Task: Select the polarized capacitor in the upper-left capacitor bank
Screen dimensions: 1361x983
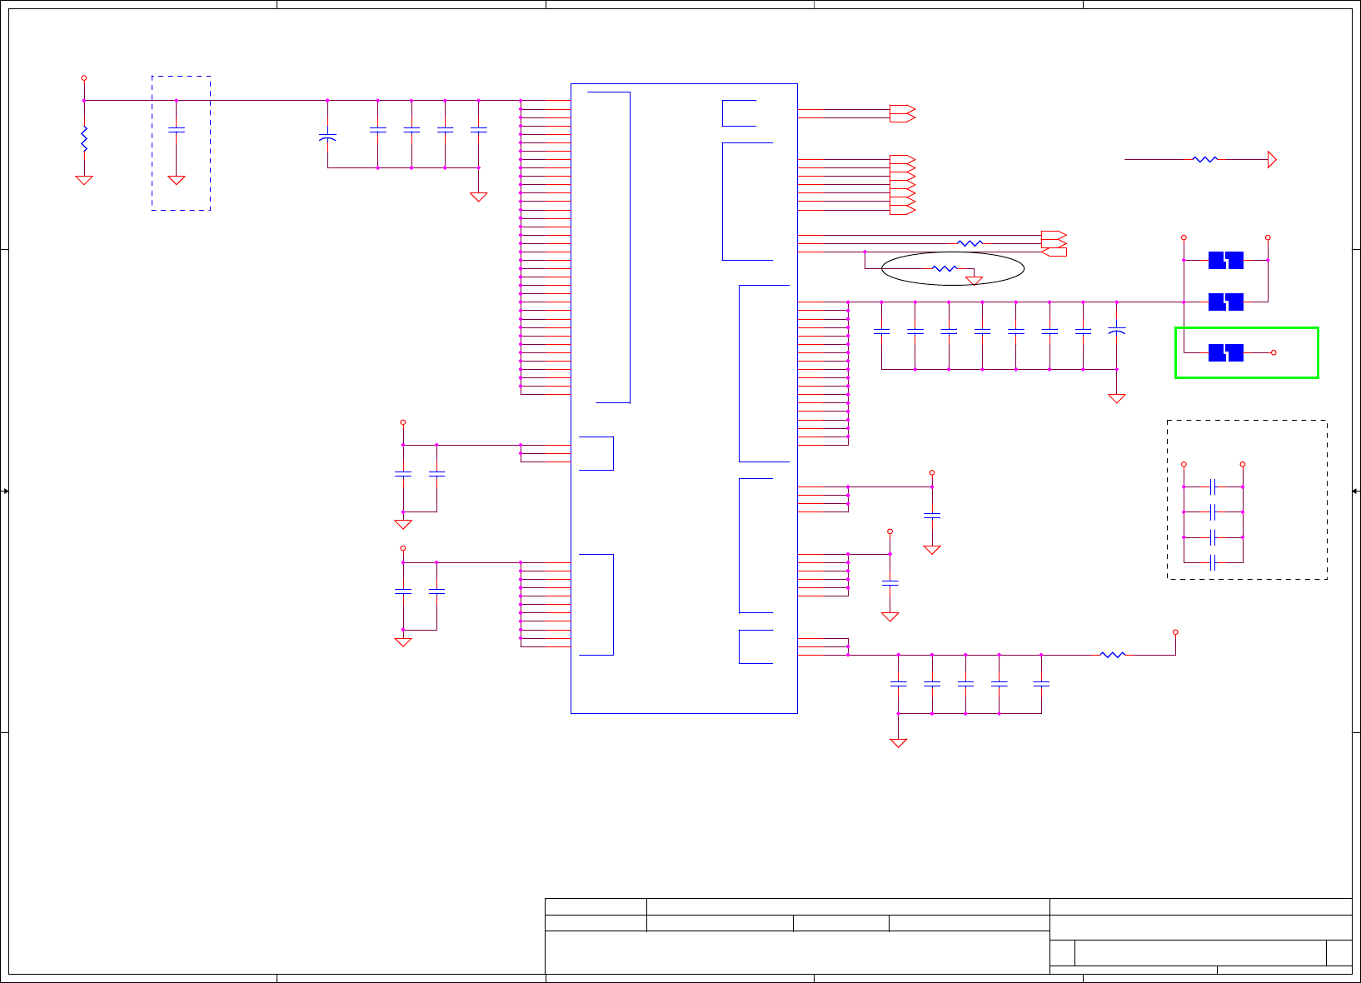Action: 327,137
